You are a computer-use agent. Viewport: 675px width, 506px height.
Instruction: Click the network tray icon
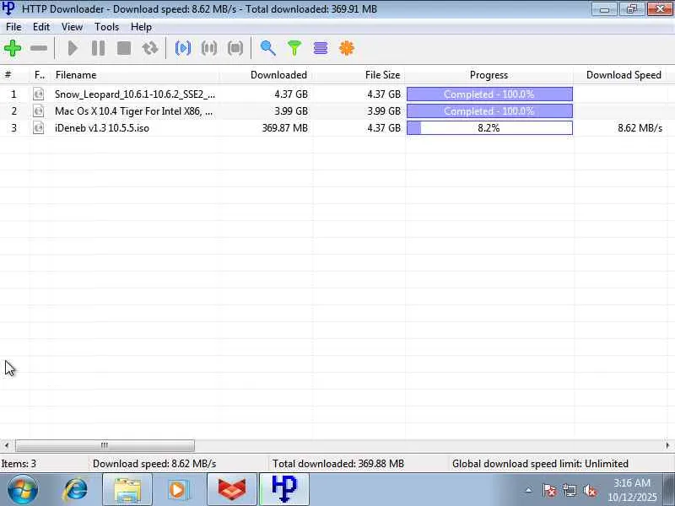coord(570,490)
